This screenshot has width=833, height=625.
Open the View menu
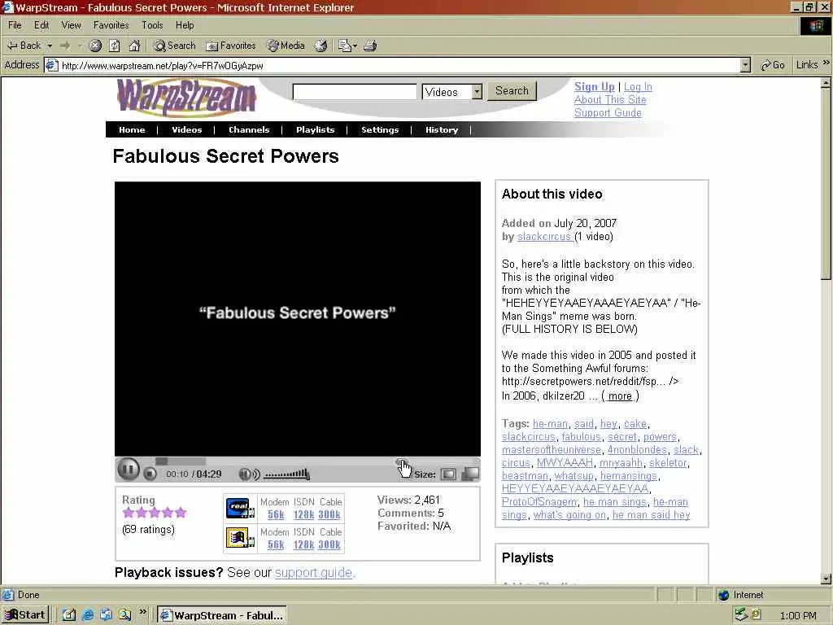(x=72, y=25)
